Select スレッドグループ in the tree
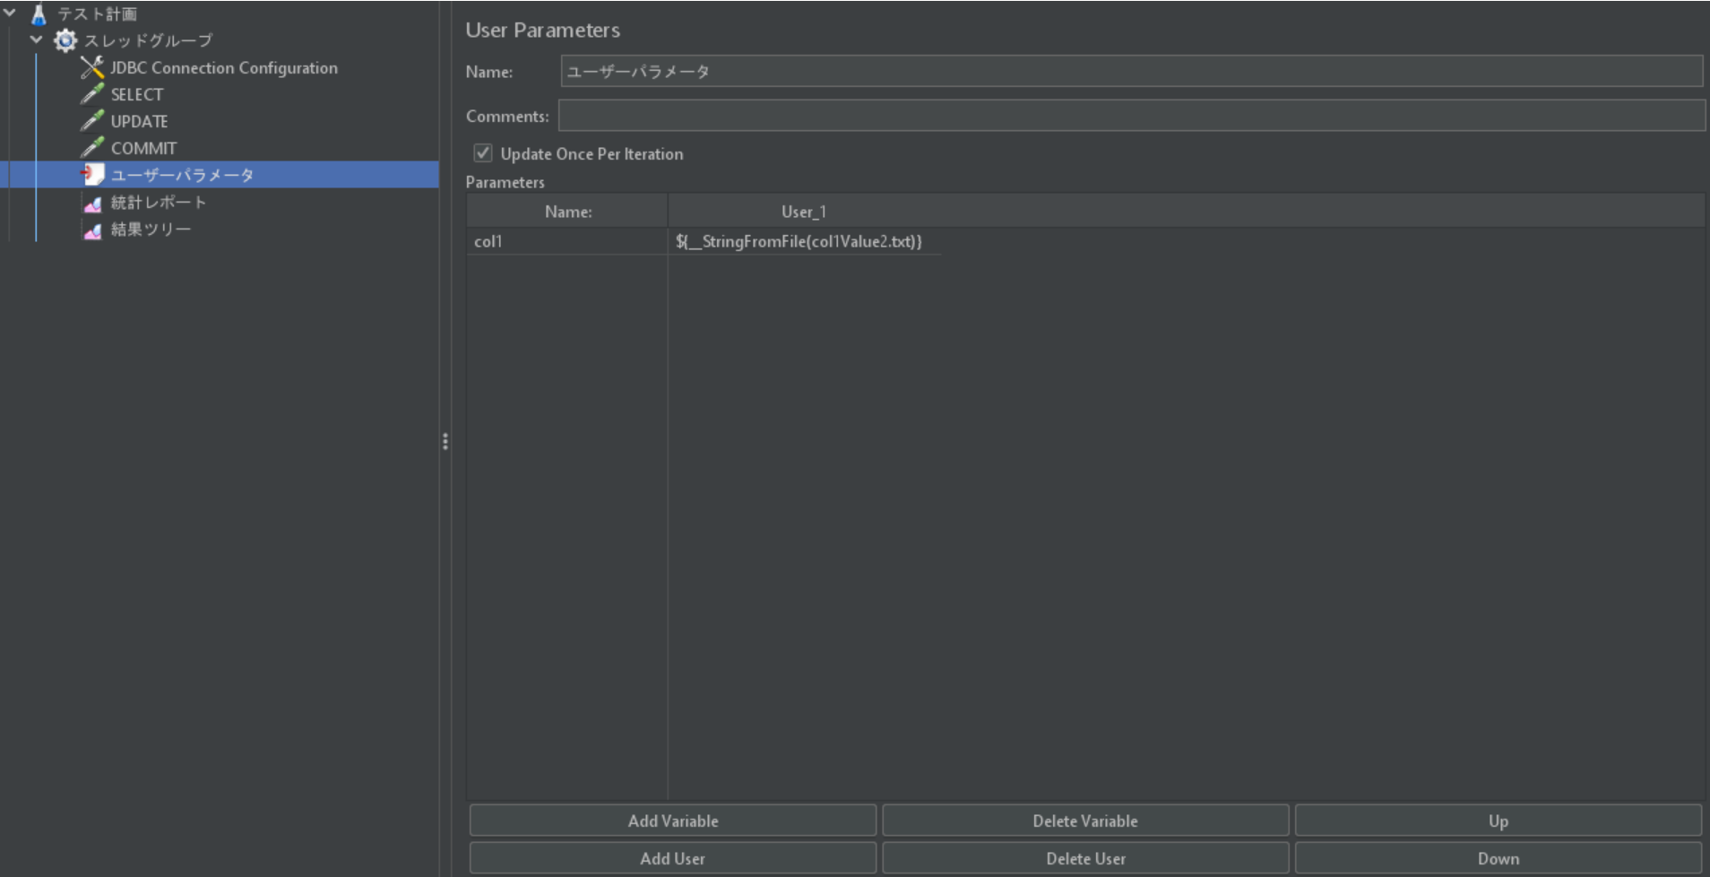This screenshot has height=877, width=1710. (149, 40)
